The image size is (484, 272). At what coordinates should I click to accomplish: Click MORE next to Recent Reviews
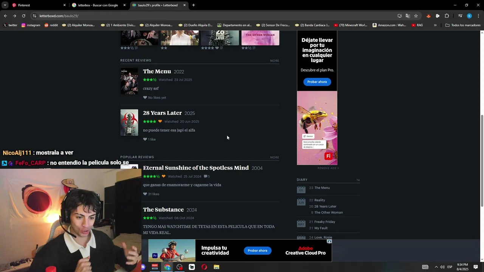click(275, 61)
